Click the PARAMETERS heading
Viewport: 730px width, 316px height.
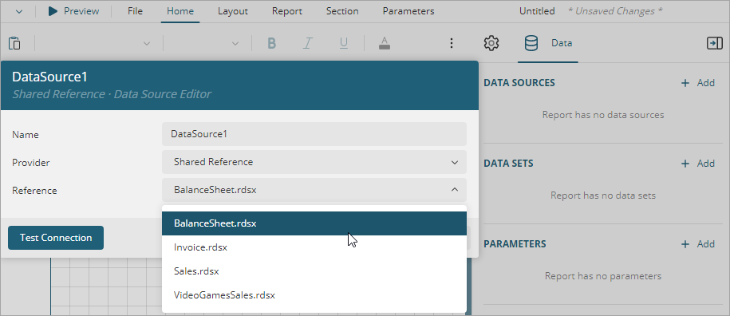click(x=515, y=244)
